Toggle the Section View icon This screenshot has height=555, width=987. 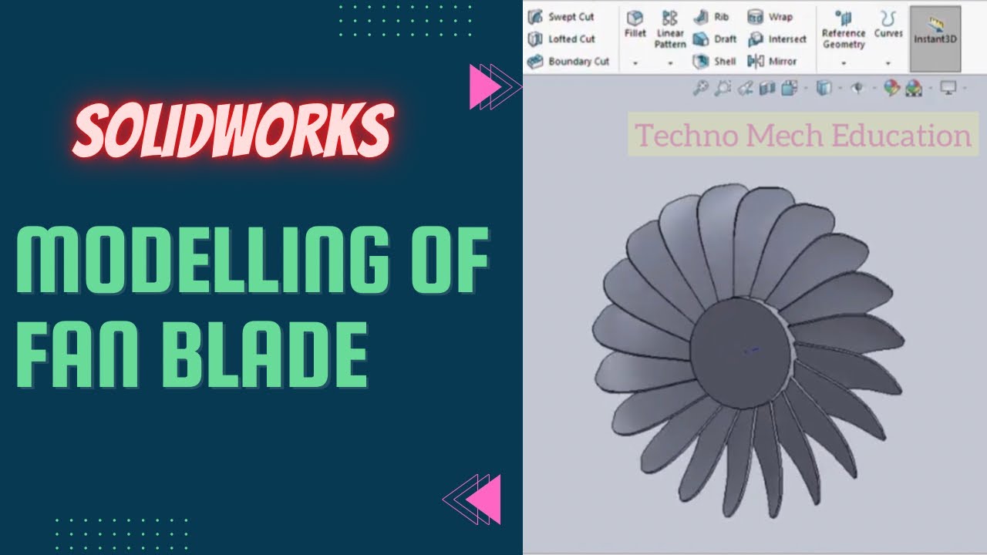[x=766, y=89]
